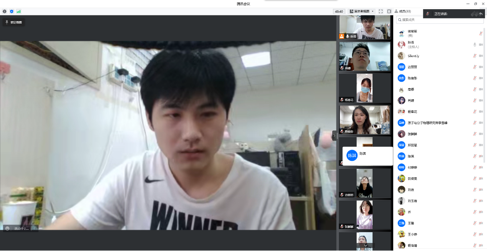Click the 说点什么 chat input box

coord(22,228)
